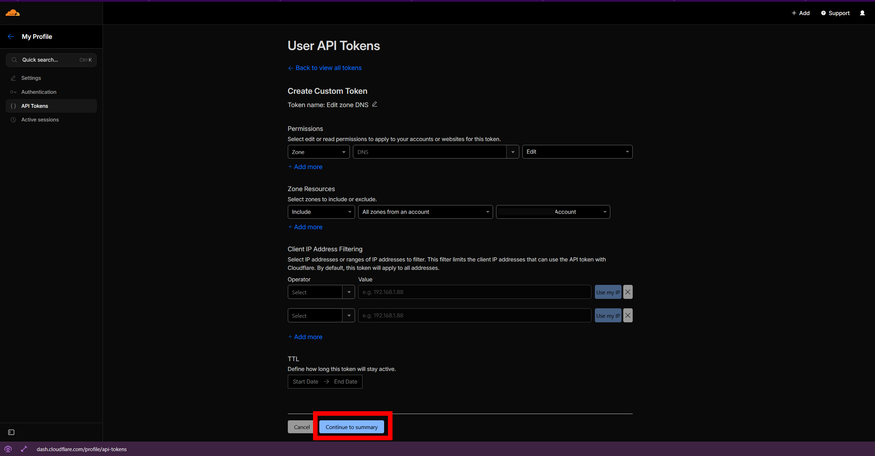Image resolution: width=875 pixels, height=456 pixels.
Task: Click the Cloudflare logo
Action: tap(12, 13)
